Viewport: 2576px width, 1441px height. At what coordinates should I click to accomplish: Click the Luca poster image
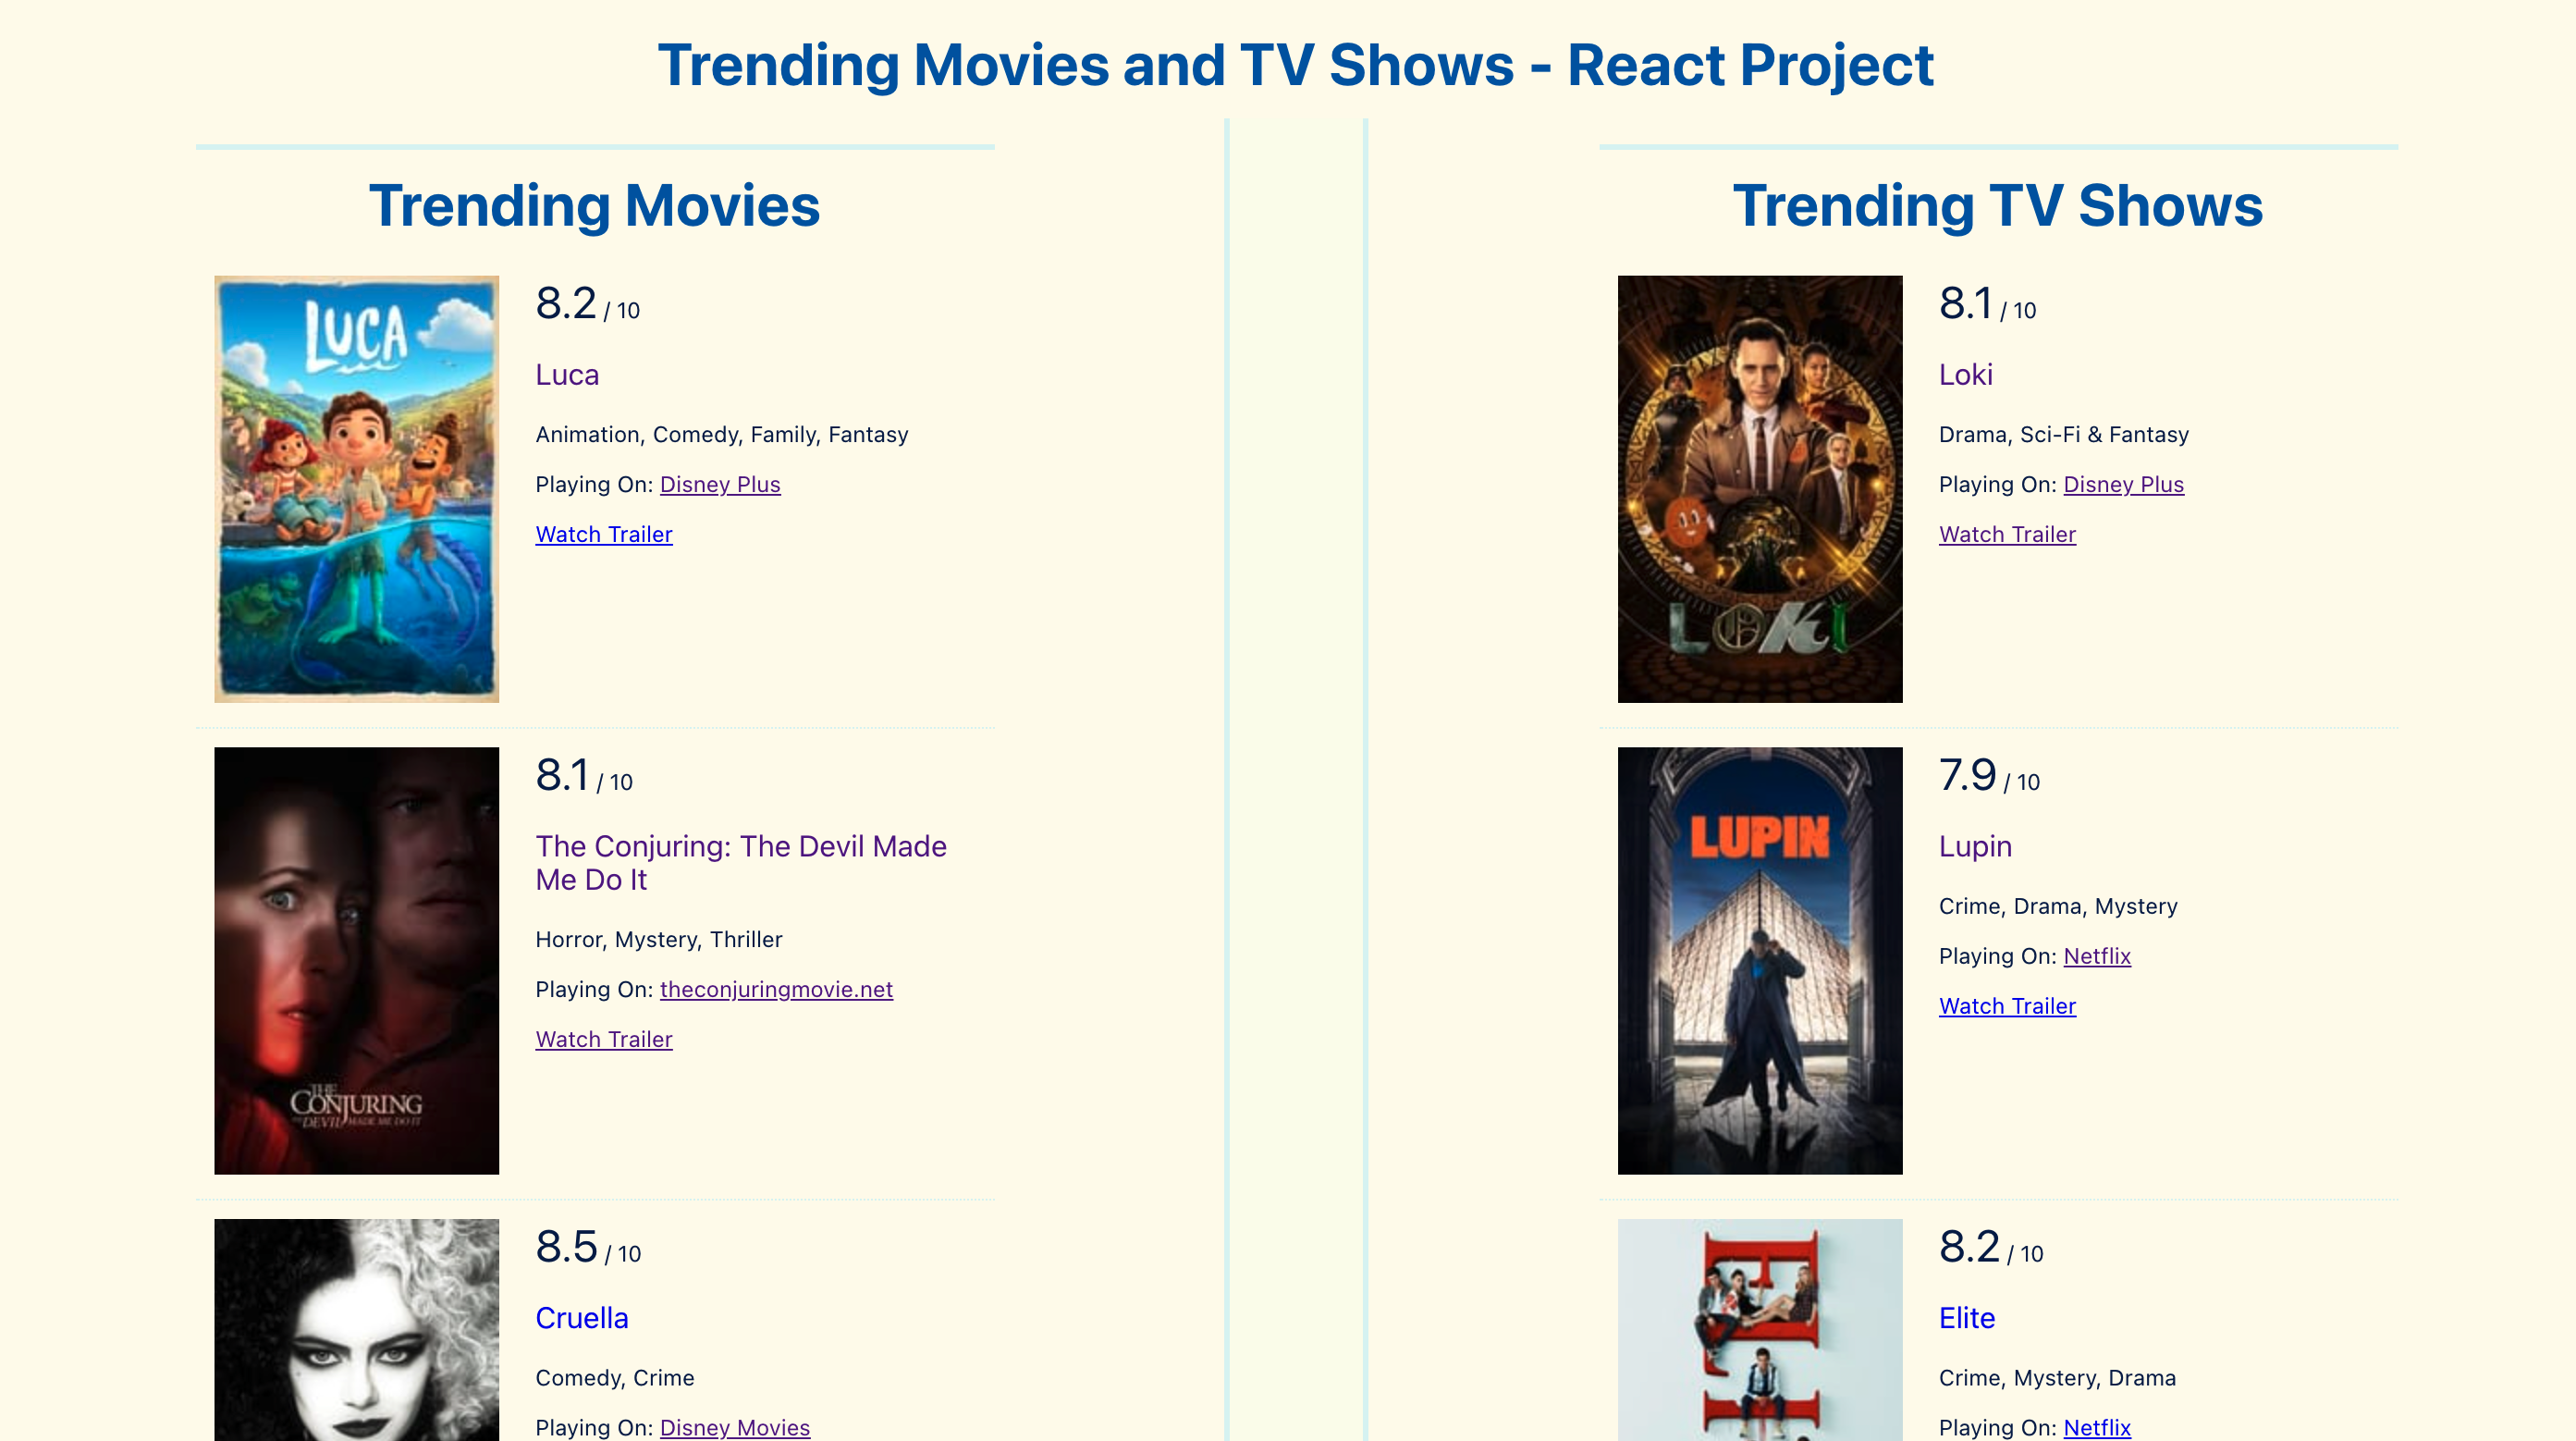356,489
